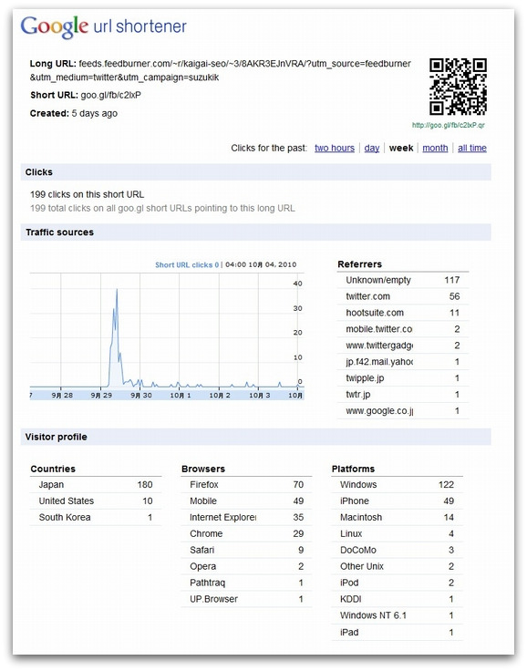The height and width of the screenshot is (671, 527).
Task: Click the Referrers column heading
Action: click(359, 264)
